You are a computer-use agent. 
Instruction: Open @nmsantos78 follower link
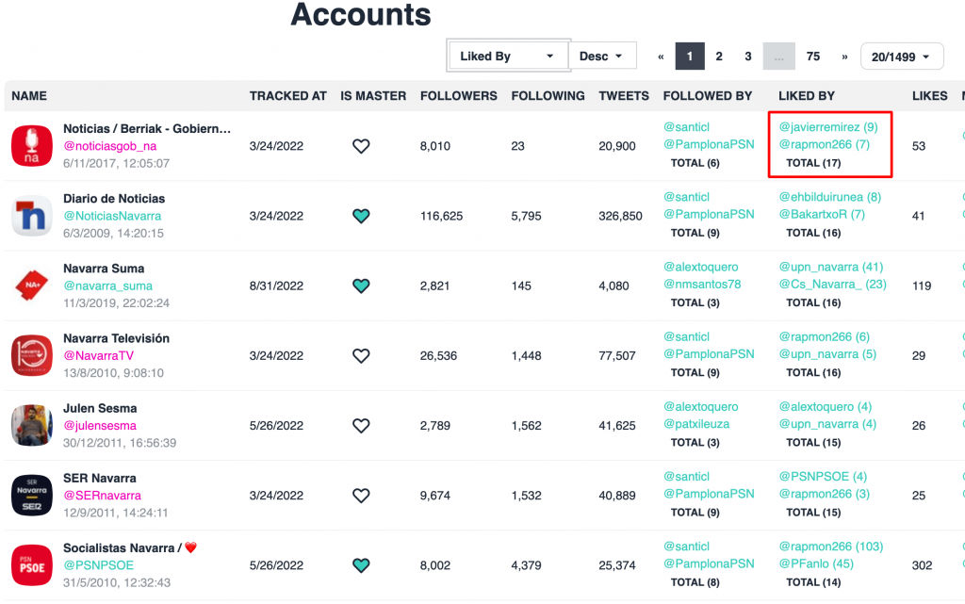point(702,285)
